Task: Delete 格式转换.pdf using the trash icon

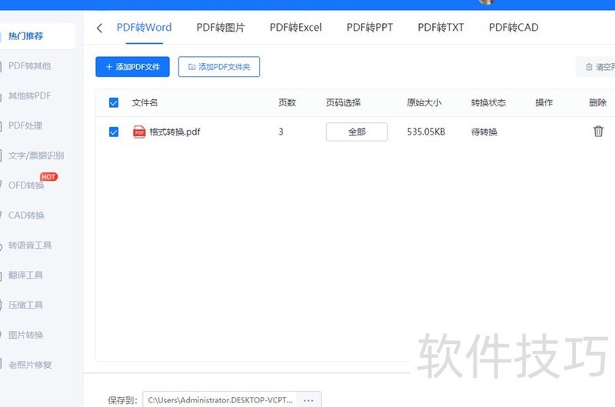Action: [598, 131]
